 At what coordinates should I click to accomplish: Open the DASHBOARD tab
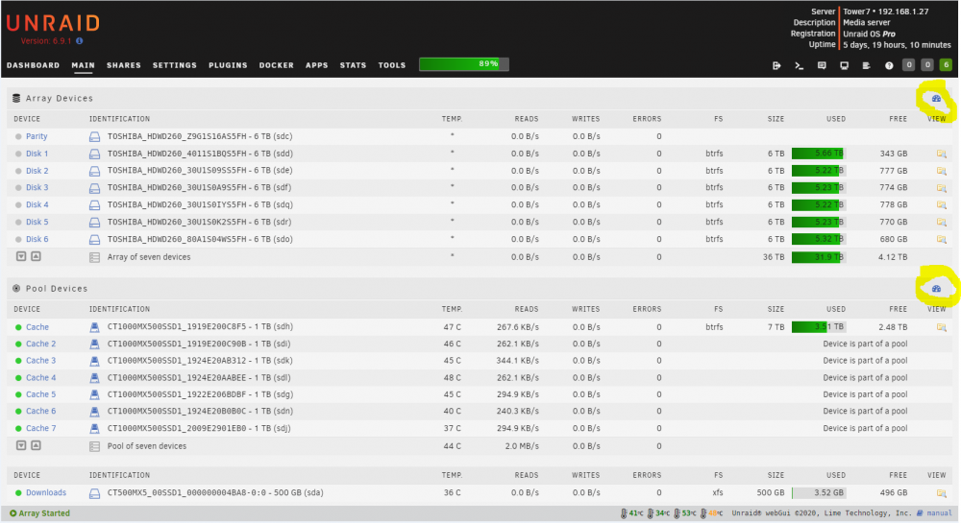(33, 65)
